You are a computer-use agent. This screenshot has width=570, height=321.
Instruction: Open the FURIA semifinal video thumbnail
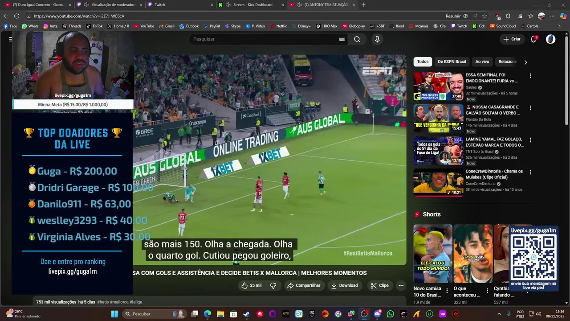[x=438, y=86]
